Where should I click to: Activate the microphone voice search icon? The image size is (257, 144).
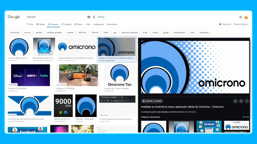point(94,17)
